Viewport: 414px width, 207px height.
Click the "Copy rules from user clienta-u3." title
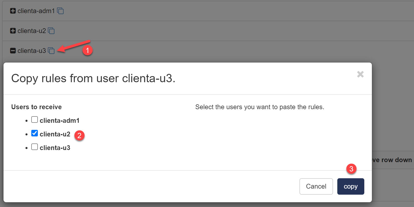pos(93,78)
